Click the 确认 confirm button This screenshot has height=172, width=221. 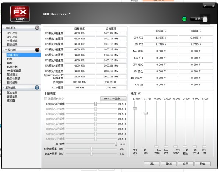coord(152,164)
